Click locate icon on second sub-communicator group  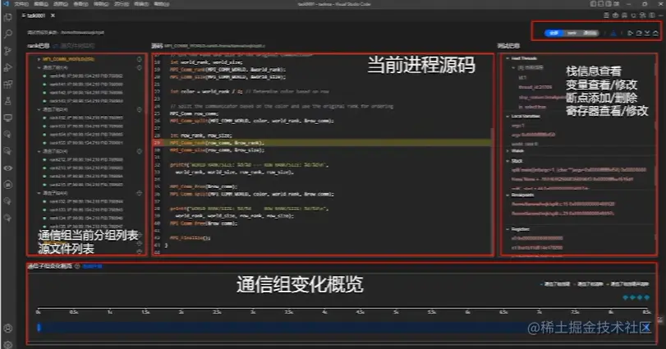click(x=140, y=109)
